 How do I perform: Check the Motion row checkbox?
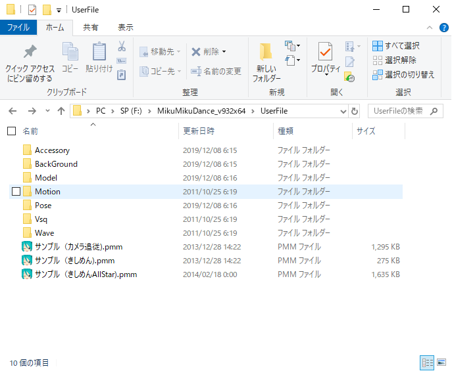16,192
